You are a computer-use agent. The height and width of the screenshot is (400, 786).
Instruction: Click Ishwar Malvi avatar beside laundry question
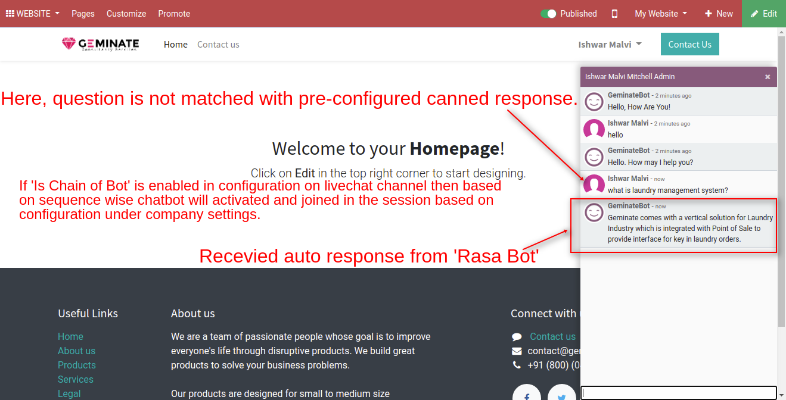click(x=594, y=185)
